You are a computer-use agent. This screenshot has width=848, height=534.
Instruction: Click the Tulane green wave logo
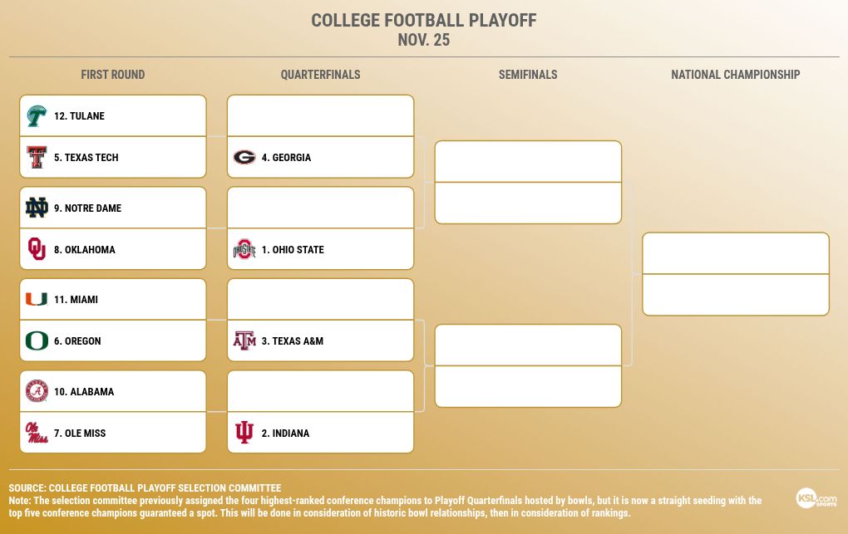tap(36, 116)
